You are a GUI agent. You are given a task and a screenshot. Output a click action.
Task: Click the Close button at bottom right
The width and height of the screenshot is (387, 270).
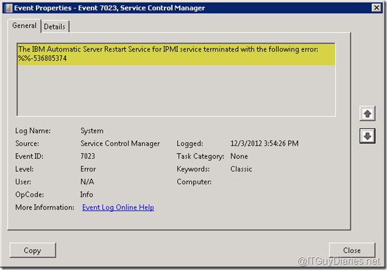(352, 250)
